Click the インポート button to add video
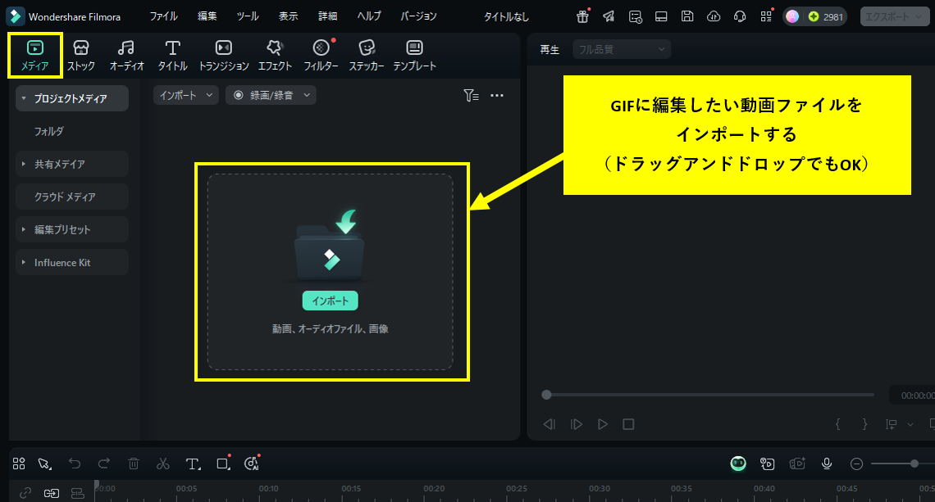The image size is (935, 502). pyautogui.click(x=331, y=301)
